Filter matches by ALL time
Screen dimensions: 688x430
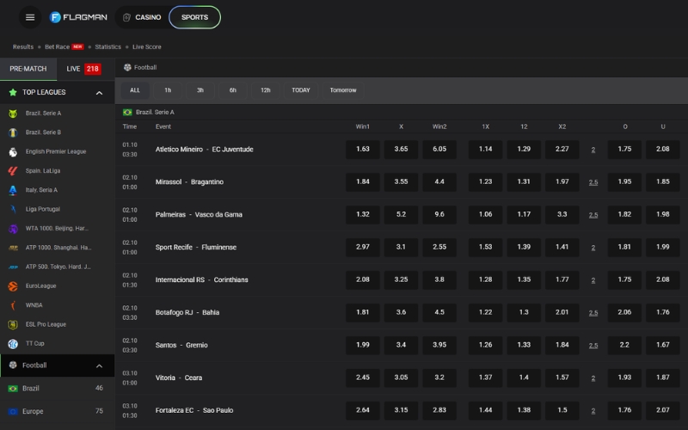click(x=135, y=90)
